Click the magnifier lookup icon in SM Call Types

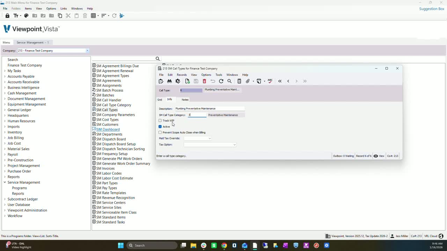point(229,81)
